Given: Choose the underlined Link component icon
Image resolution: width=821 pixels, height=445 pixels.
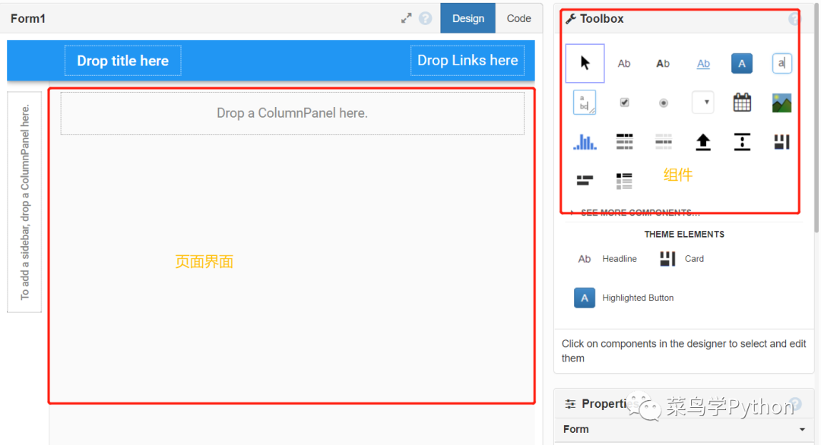Looking at the screenshot, I should (703, 63).
